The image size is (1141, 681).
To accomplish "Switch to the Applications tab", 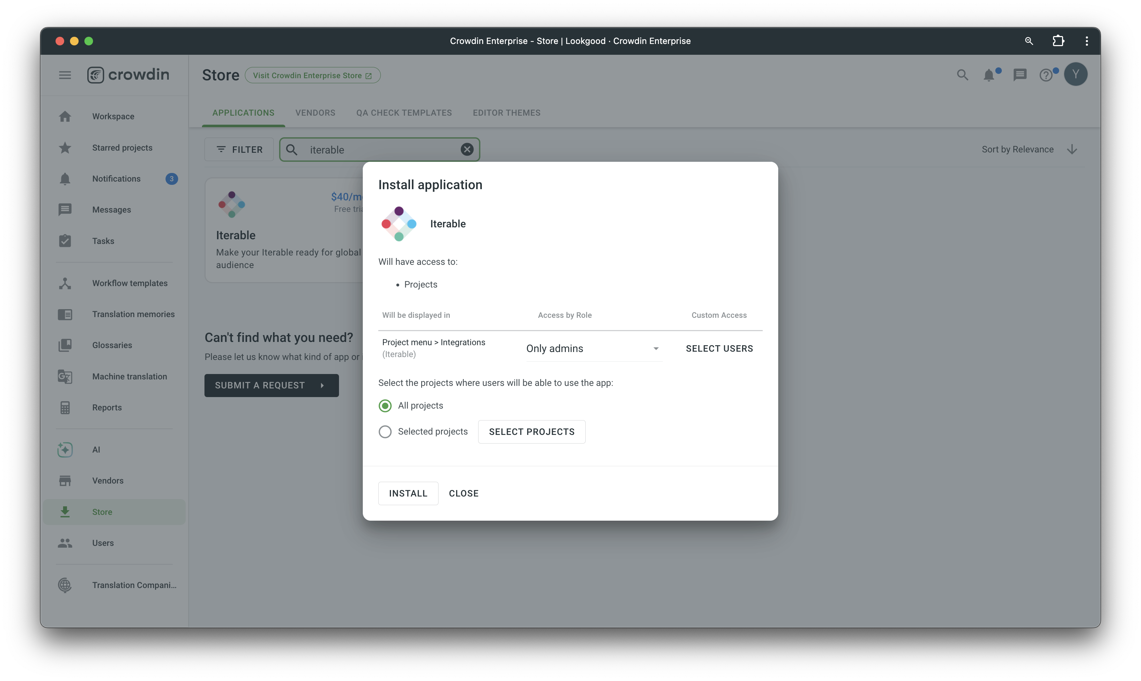I will [x=243, y=113].
